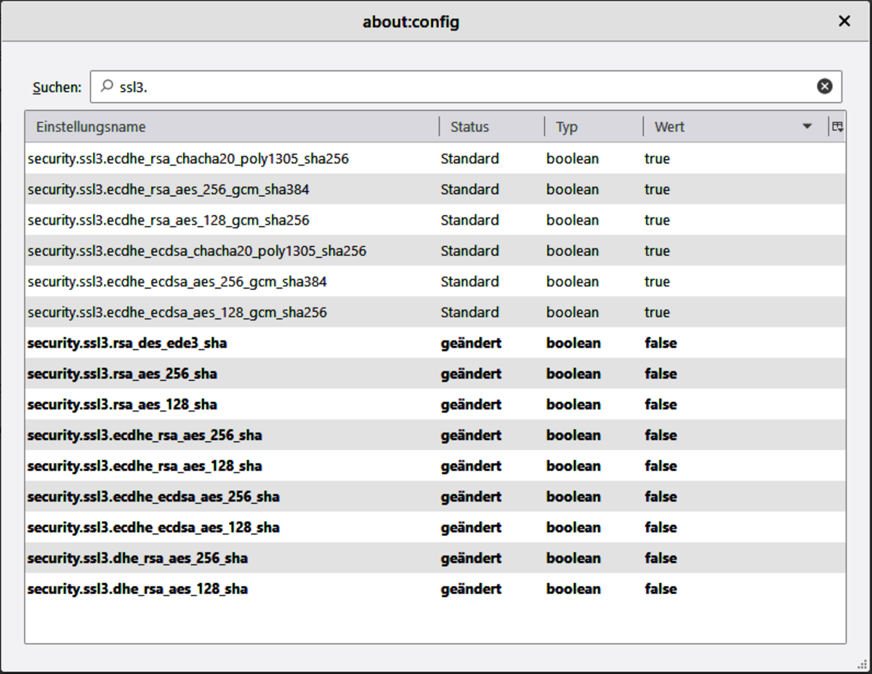Click true value of ecdhe_rsa_chacha20_poly1305_sha256
Viewport: 872px width, 674px height.
click(x=657, y=159)
